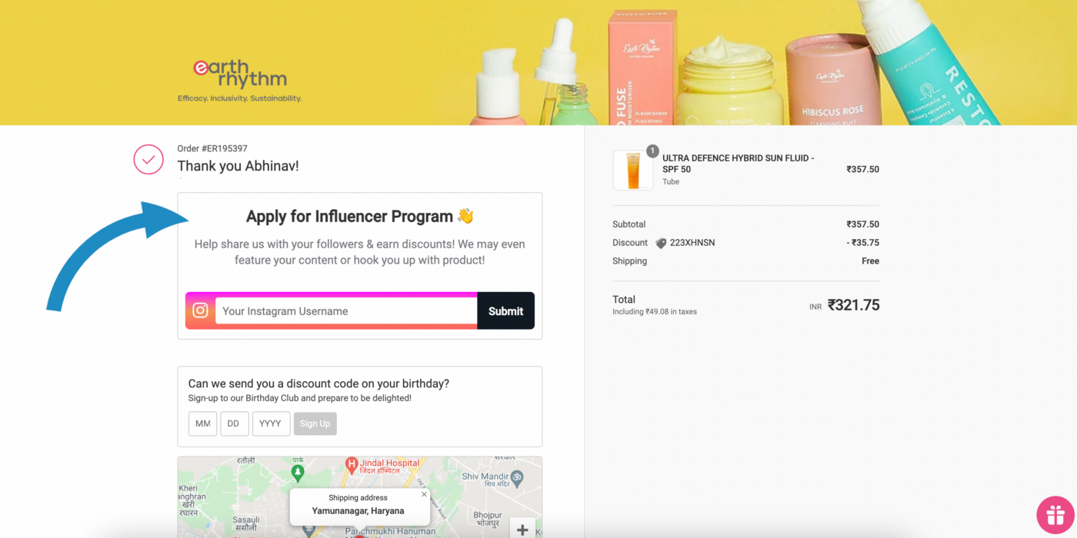Click the Shiv Mandir map label

point(485,477)
